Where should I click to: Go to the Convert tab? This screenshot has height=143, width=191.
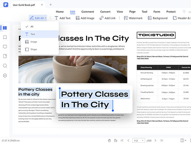point(105,12)
